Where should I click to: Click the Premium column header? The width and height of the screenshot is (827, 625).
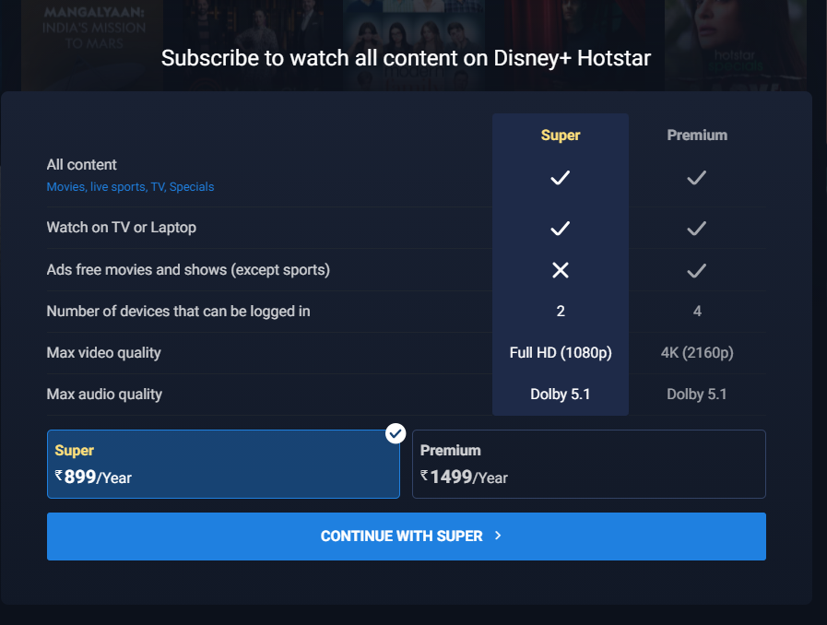pos(697,135)
